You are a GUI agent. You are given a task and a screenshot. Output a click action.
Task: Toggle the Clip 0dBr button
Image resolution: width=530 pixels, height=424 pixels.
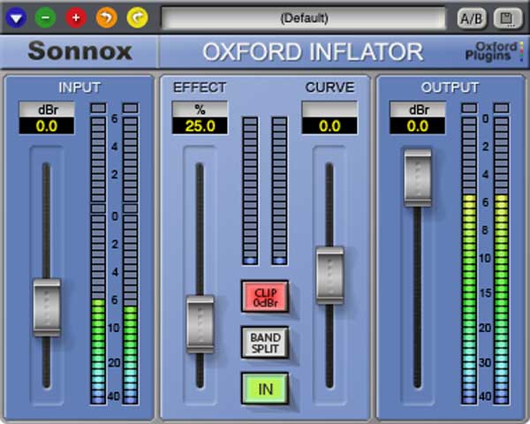click(x=265, y=297)
